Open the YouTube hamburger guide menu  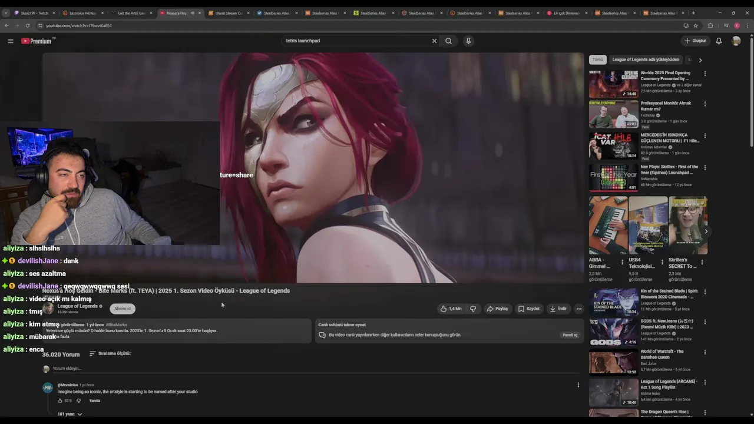(11, 41)
